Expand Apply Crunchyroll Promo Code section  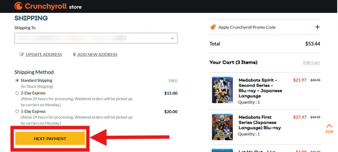pos(247,27)
